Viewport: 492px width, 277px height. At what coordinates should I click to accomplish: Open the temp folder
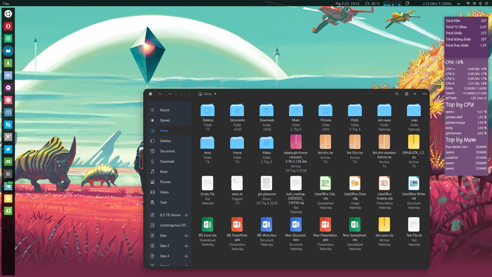pos(208,143)
